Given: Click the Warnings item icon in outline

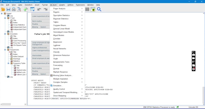Looking at the screenshot, I should [x=11, y=59].
